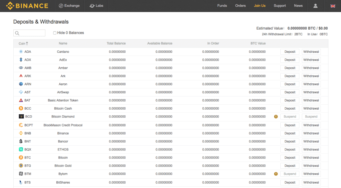The width and height of the screenshot is (341, 188).
Task: Click the Total Balance column header
Action: [116, 44]
